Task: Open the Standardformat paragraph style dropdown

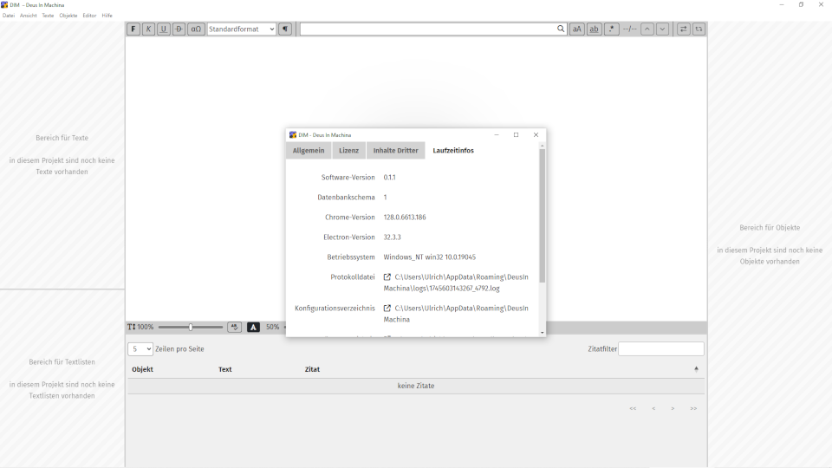Action: pos(241,29)
